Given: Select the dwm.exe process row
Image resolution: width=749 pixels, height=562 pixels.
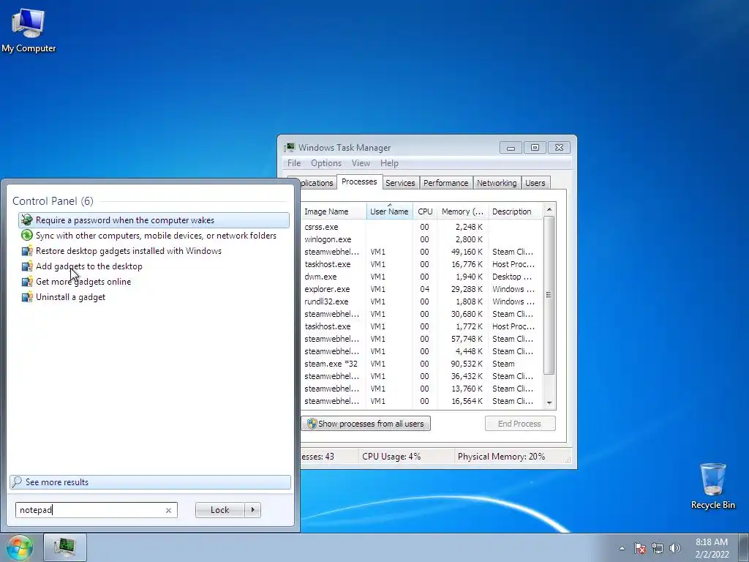Looking at the screenshot, I should tap(422, 277).
